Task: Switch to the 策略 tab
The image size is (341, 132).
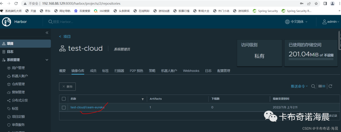Action: pyautogui.click(x=152, y=71)
